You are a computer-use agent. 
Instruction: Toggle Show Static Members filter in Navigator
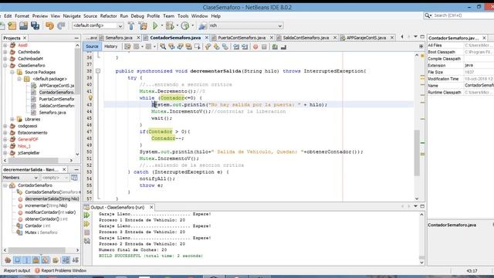(x=26, y=260)
